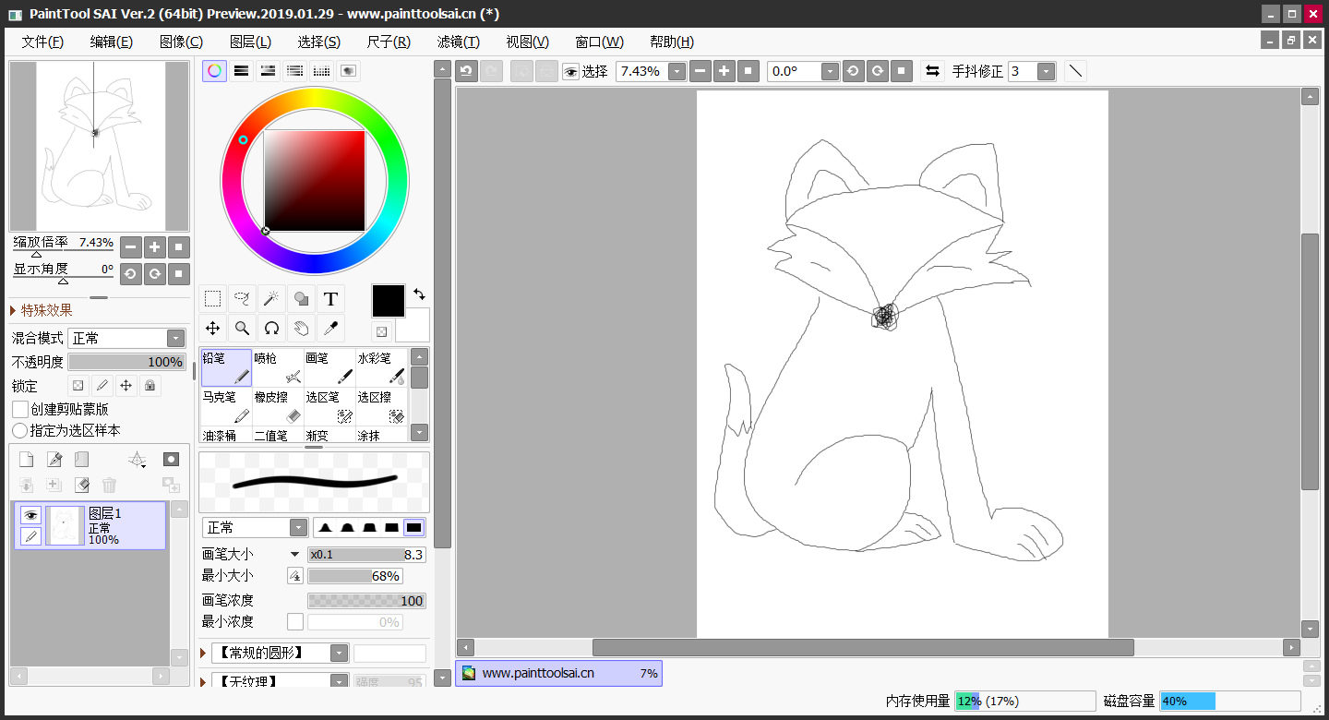
Task: Toggle transparent color button below swatches
Action: 380,331
